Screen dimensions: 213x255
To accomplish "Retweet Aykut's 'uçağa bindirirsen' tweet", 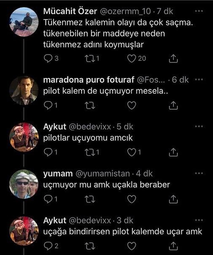I will [90, 246].
